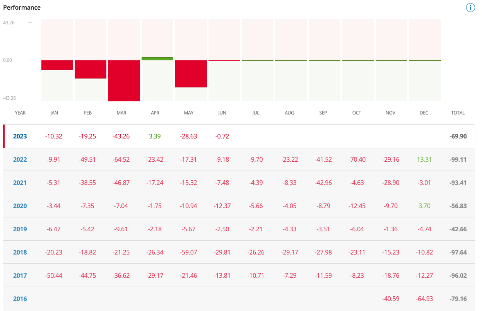This screenshot has height=311, width=482.
Task: Select the 2018 performance row
Action: pyautogui.click(x=20, y=252)
